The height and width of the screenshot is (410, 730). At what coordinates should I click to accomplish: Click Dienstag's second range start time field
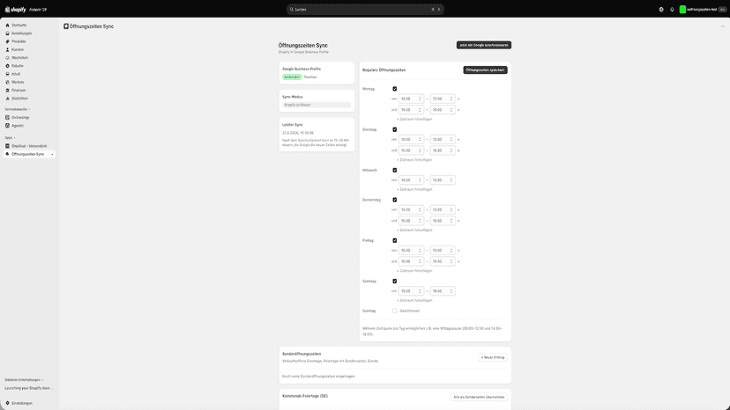tap(411, 150)
